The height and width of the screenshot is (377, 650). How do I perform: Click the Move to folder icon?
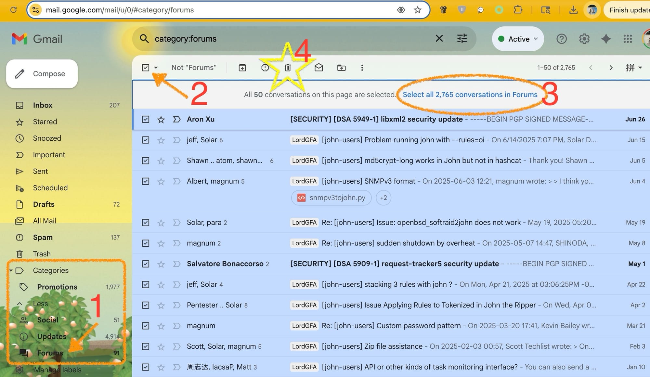click(x=341, y=68)
